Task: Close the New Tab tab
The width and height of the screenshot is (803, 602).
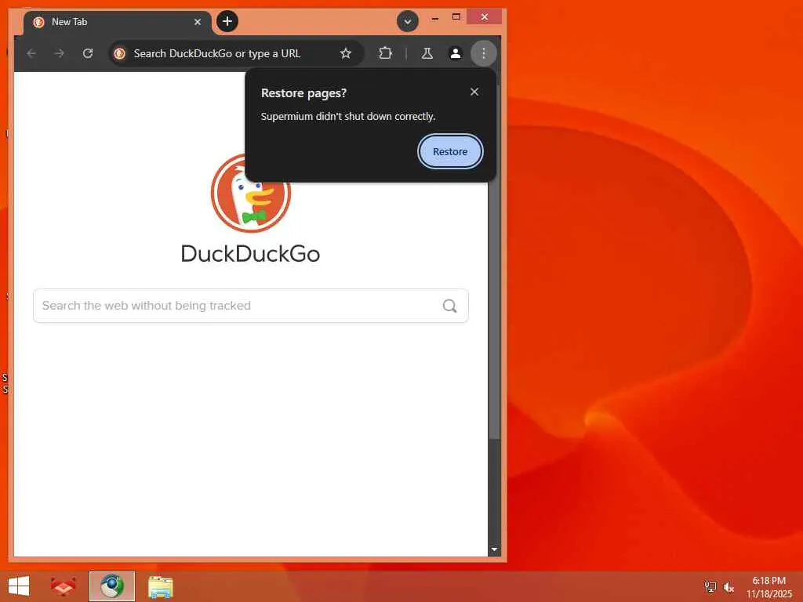Action: tap(197, 22)
